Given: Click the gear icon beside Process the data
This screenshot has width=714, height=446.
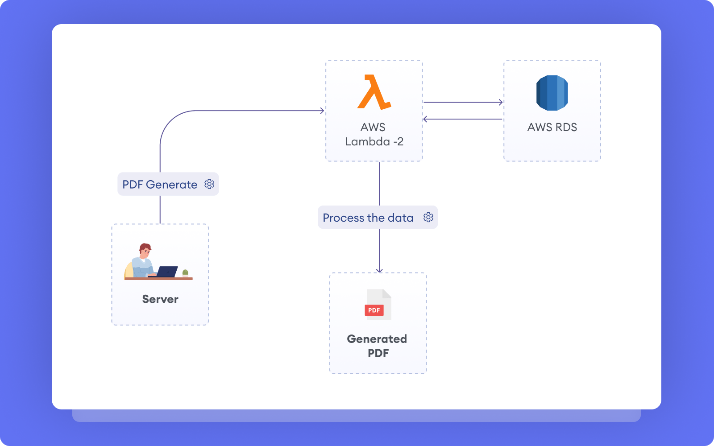Looking at the screenshot, I should (428, 217).
